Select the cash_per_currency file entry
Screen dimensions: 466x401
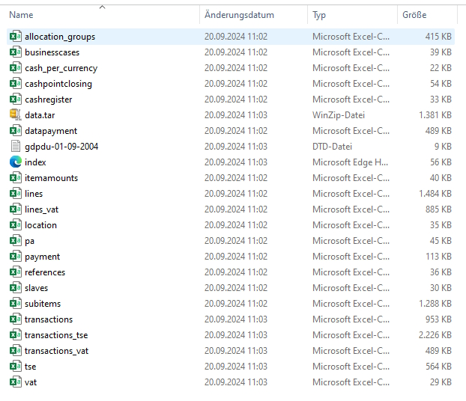tap(61, 68)
